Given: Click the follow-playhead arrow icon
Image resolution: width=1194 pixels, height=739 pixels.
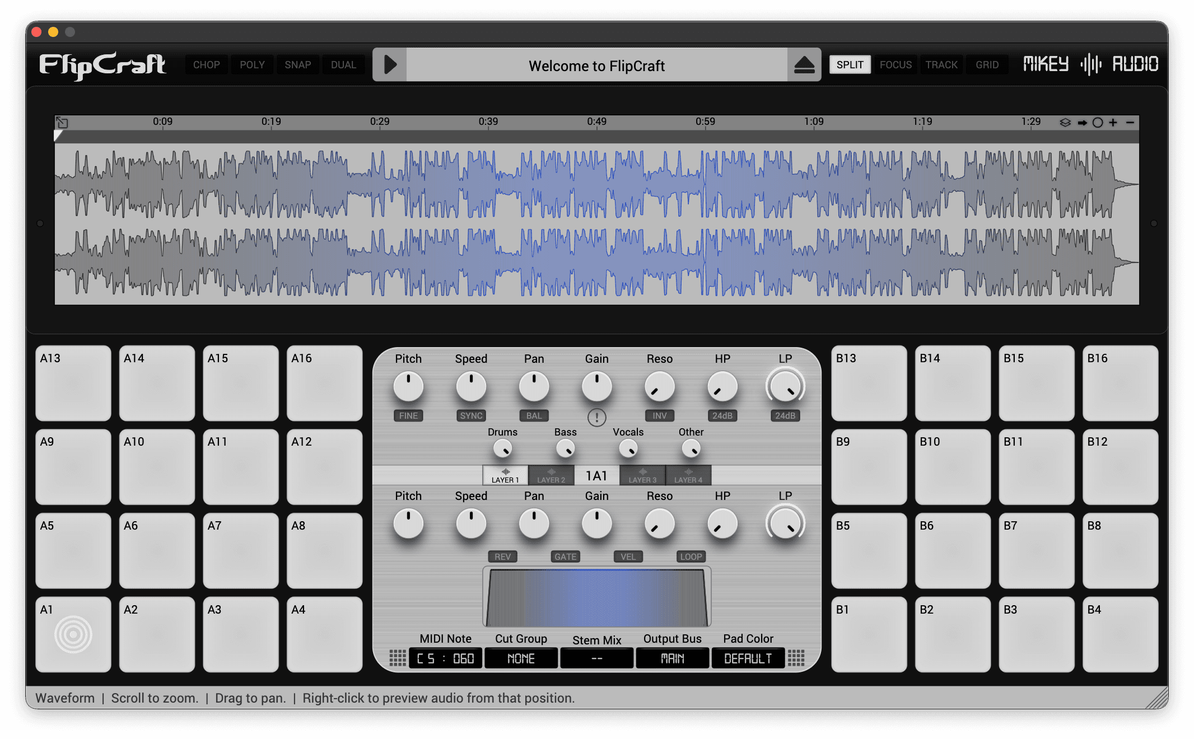Looking at the screenshot, I should tap(1082, 123).
